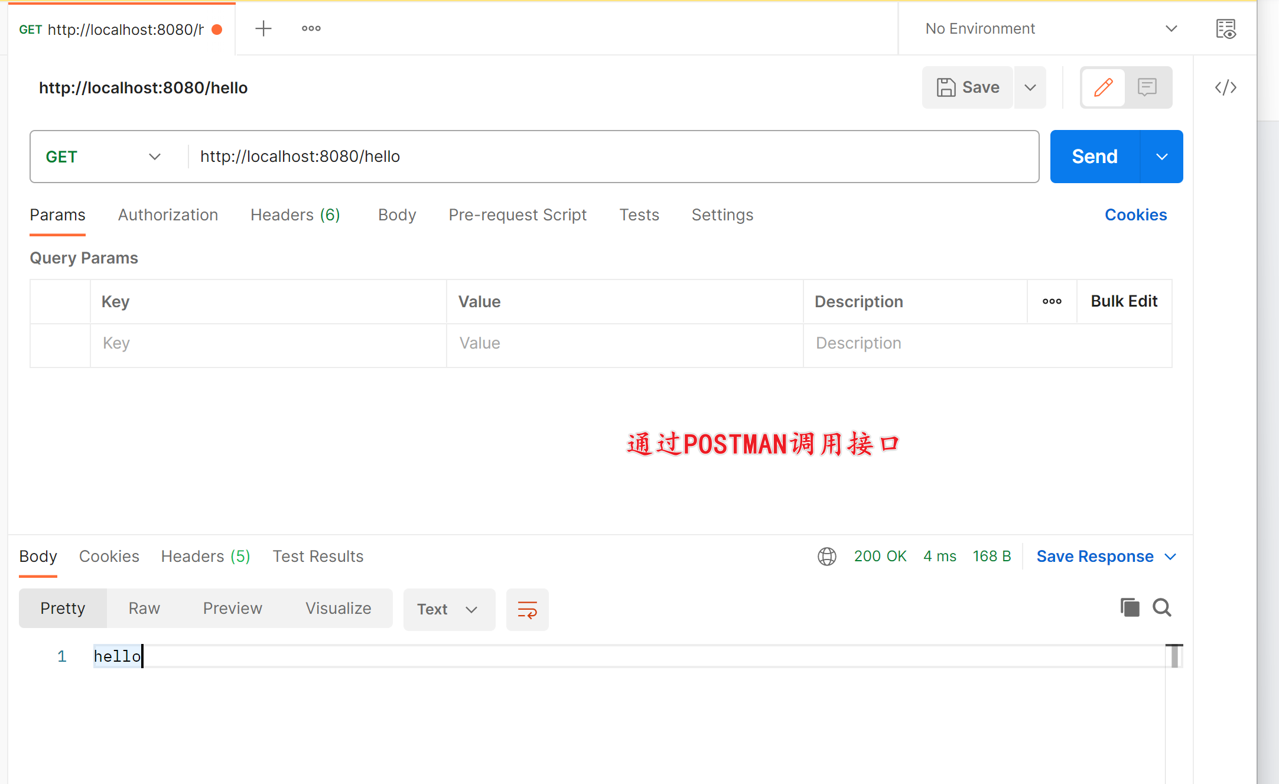Click the hello response text

118,656
